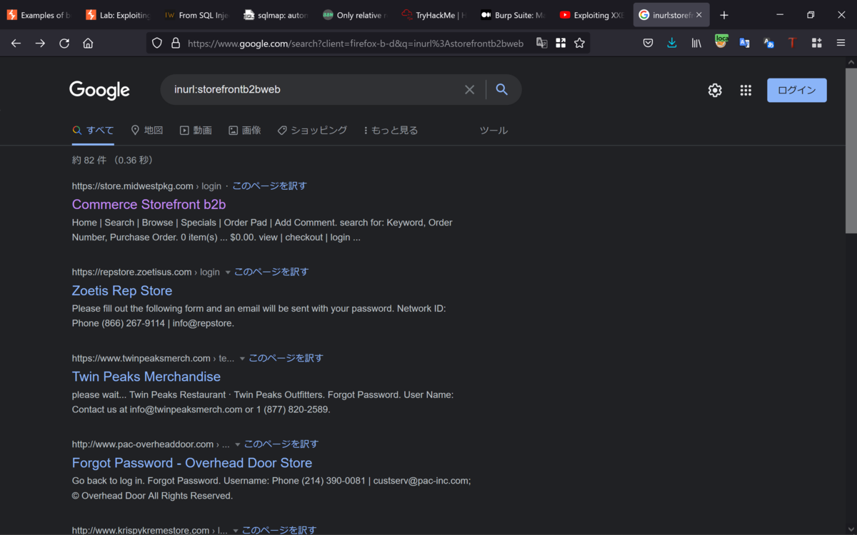Screen dimensions: 857x535
Task: Clear the Google search box text
Action: (469, 90)
